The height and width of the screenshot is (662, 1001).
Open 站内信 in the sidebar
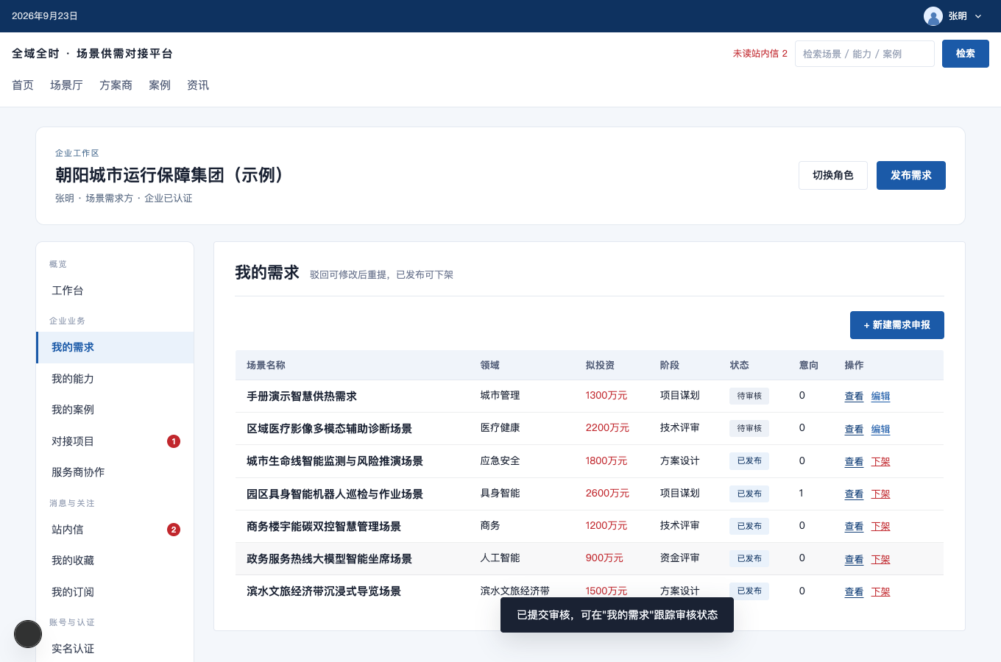pyautogui.click(x=115, y=530)
